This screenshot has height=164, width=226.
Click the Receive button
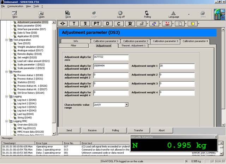(92, 130)
